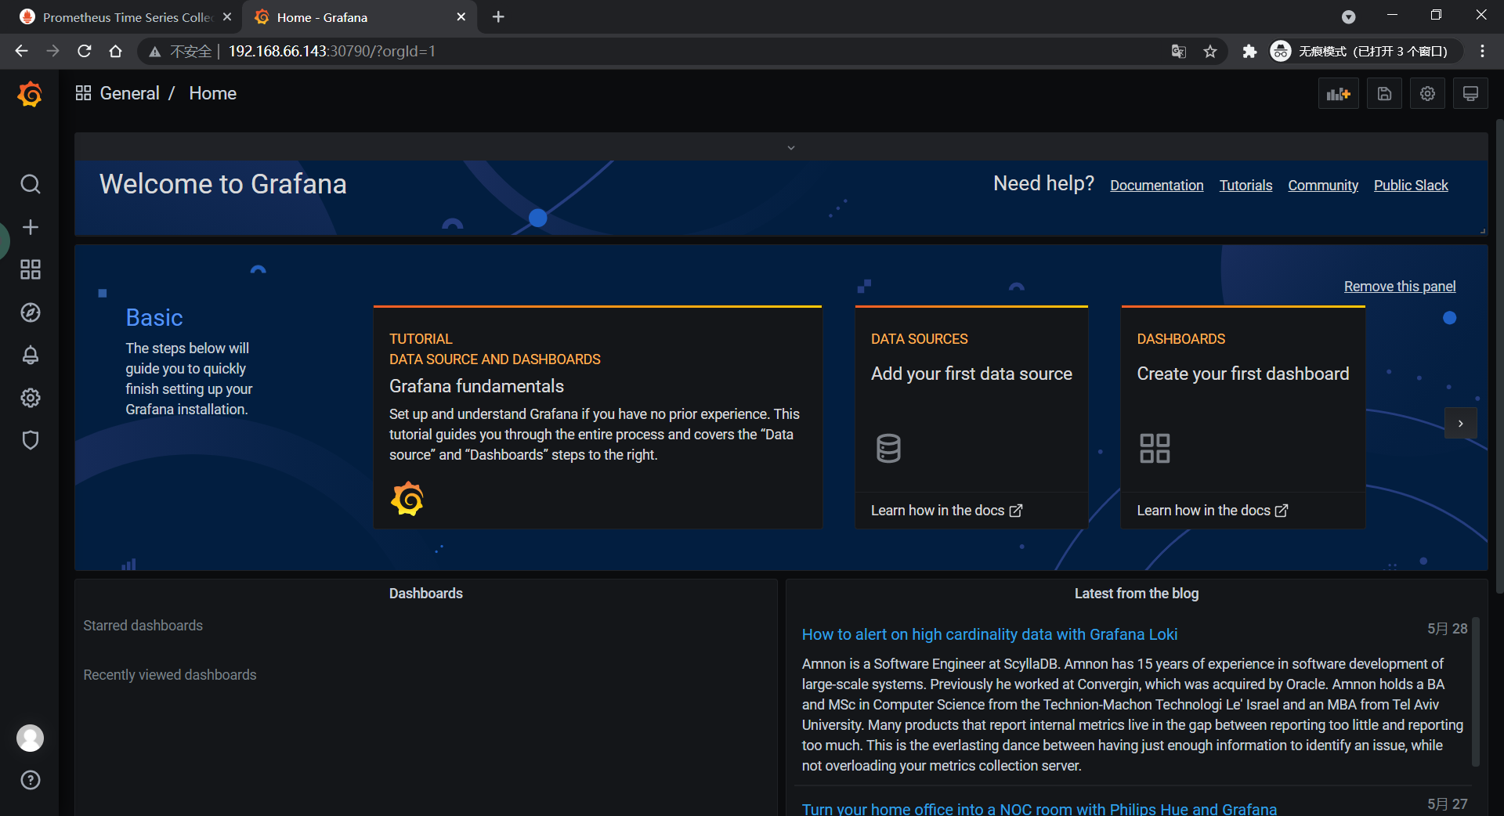Click the Remove this panel link
1504x816 pixels.
point(1399,287)
